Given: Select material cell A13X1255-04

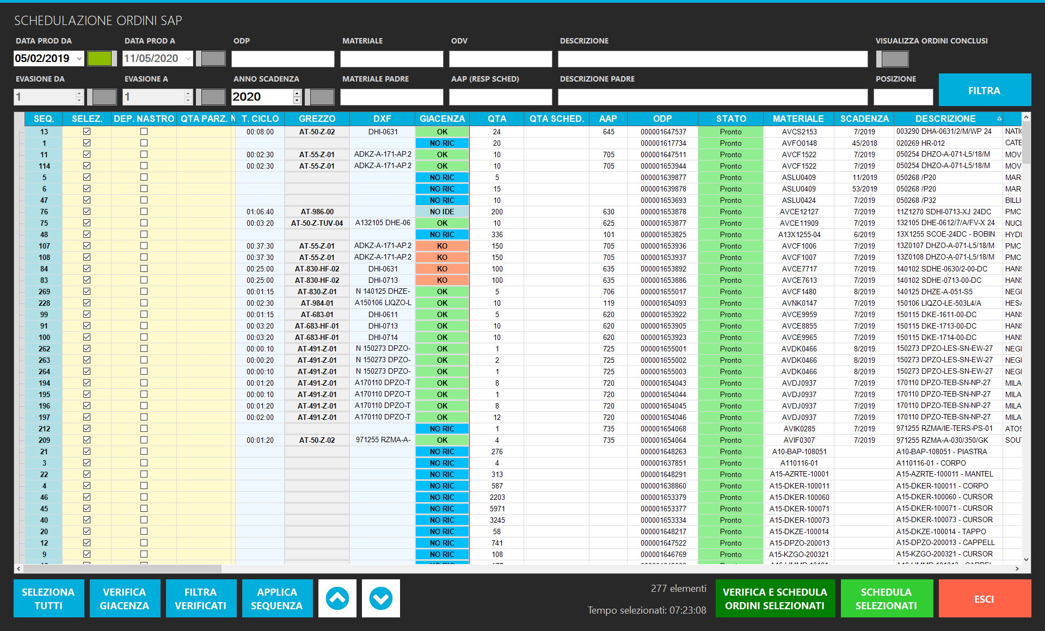Looking at the screenshot, I should coord(798,234).
